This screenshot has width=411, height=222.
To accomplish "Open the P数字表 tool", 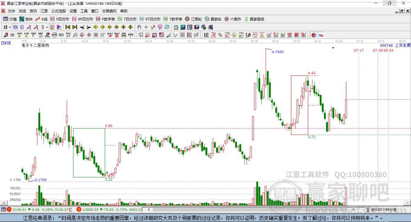I will (106, 19).
